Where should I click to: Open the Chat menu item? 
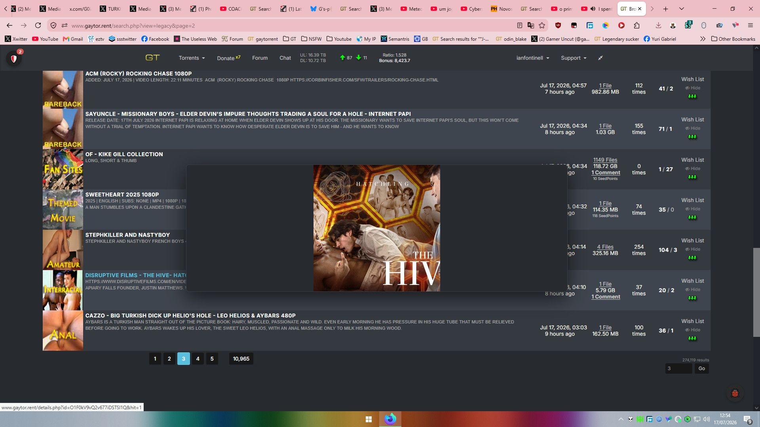(285, 58)
